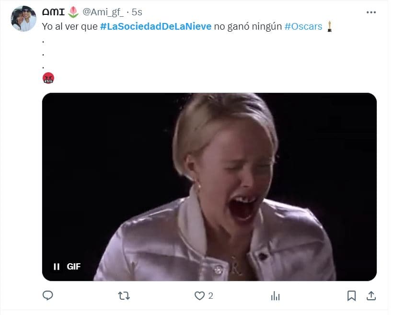The image size is (393, 315).
Task: Open the tweet via its 5s timestamp
Action: click(137, 12)
